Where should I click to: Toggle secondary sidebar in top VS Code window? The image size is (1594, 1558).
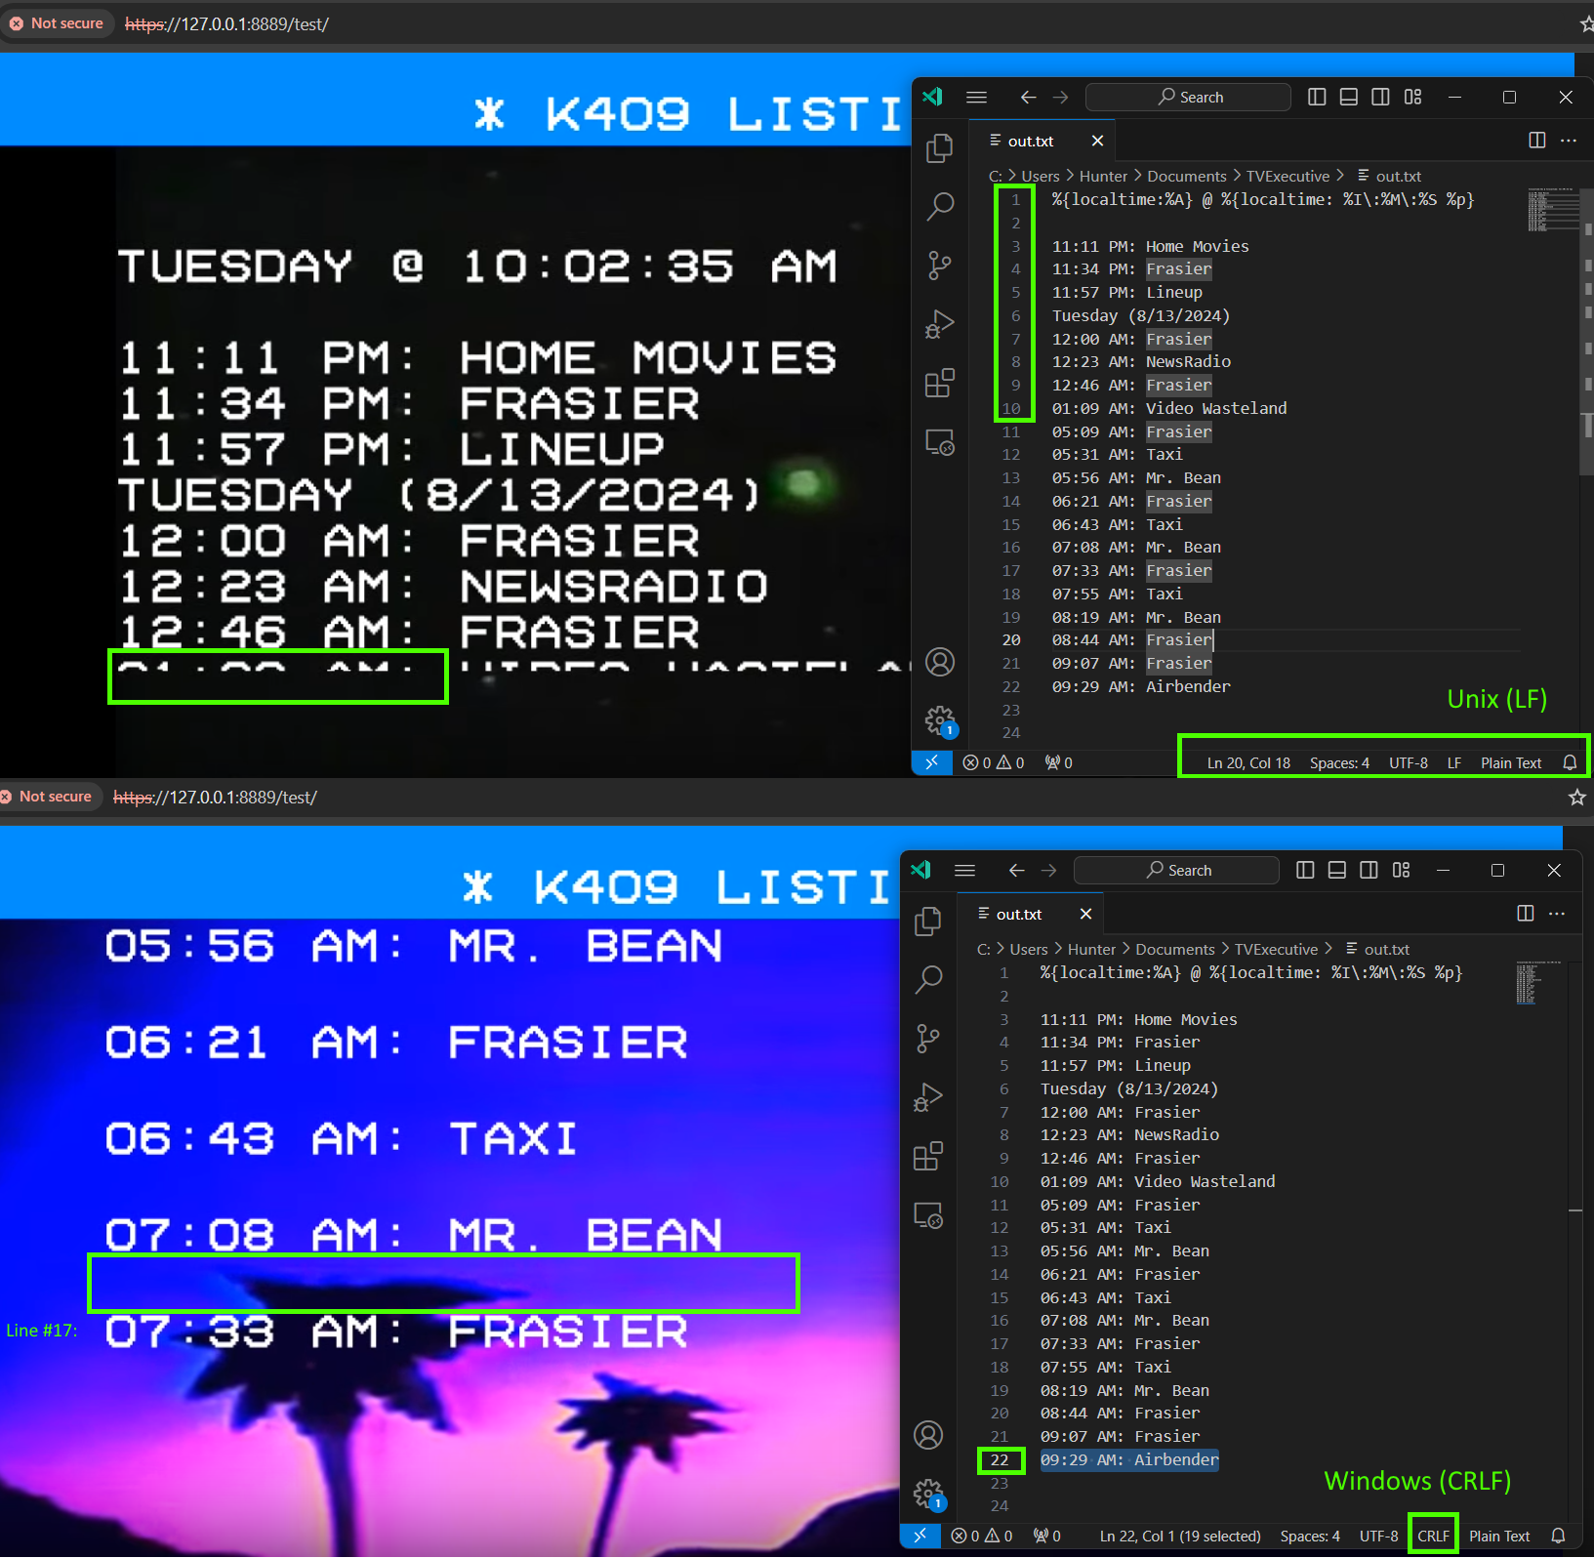point(1380,97)
